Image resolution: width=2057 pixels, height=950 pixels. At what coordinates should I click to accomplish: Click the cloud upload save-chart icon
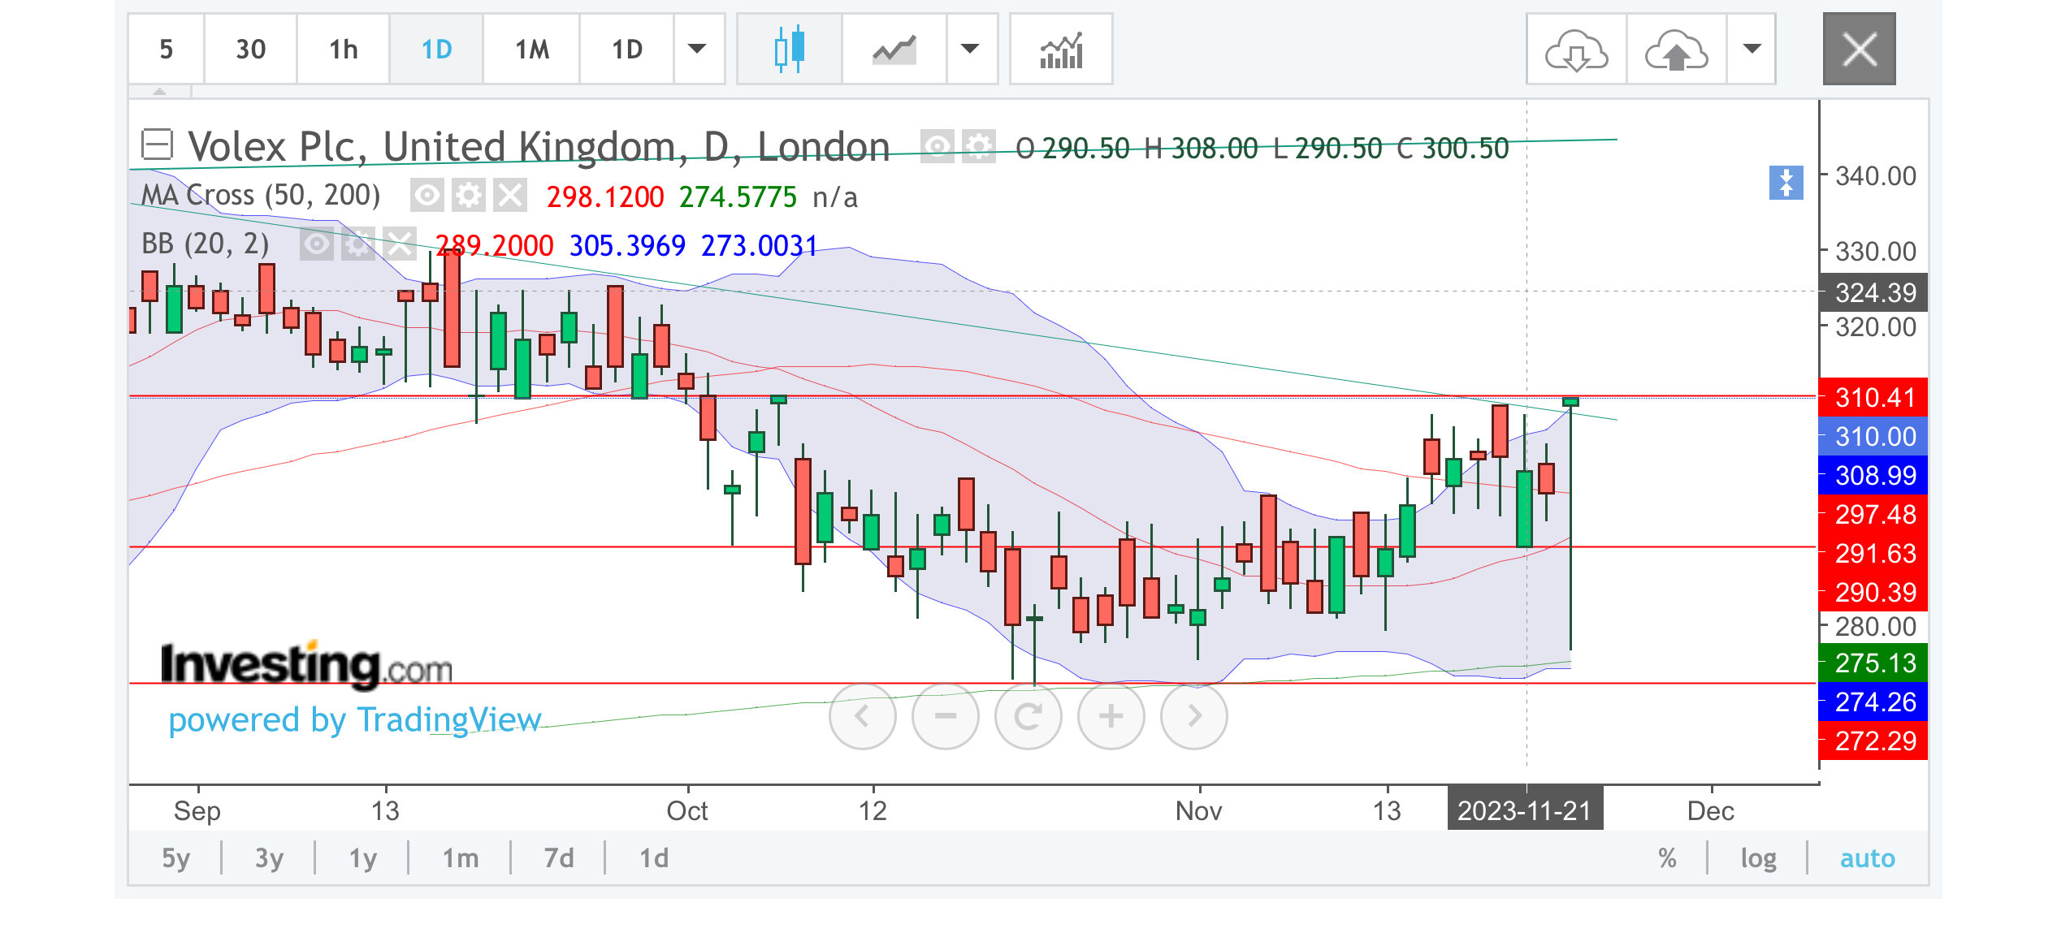pos(1676,50)
